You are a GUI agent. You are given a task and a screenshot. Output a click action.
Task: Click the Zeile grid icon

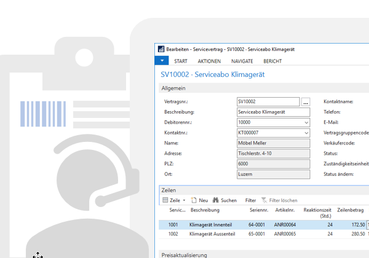click(165, 200)
